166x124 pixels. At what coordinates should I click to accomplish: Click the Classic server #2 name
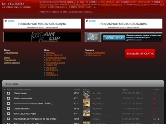point(22,109)
